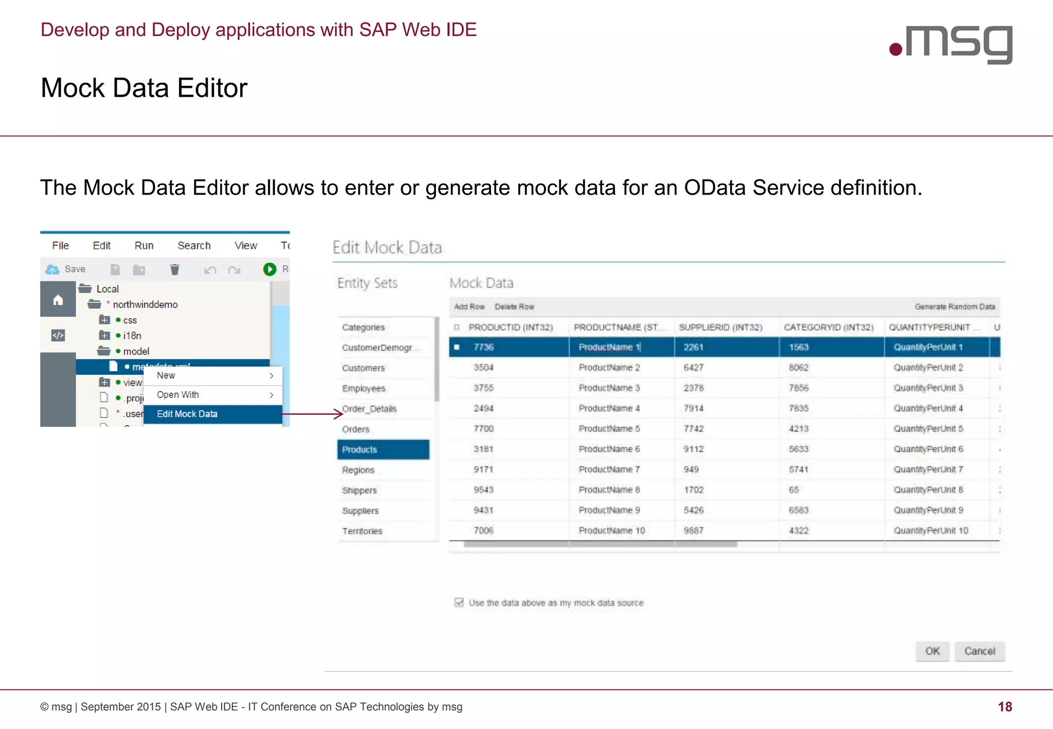The width and height of the screenshot is (1053, 729).
Task: Click the green Run play icon
Action: coord(269,269)
